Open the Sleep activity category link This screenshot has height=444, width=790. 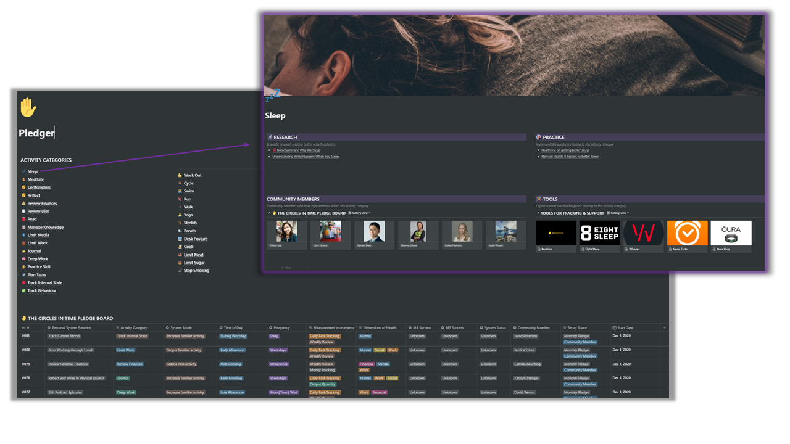point(32,171)
